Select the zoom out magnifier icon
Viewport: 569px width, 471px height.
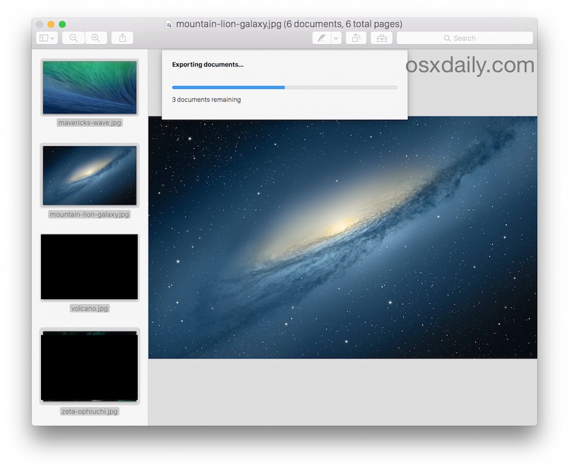73,38
